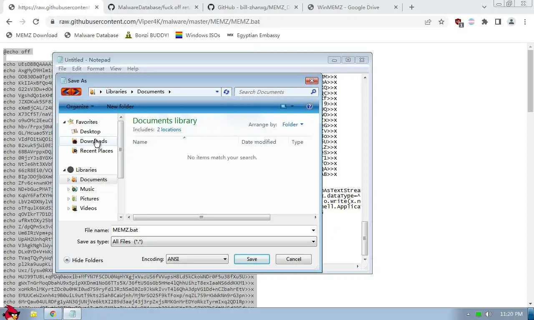Refresh the Documents folder location
Image resolution: width=534 pixels, height=320 pixels.
tap(226, 92)
